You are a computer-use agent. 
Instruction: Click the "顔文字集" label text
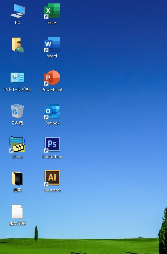coord(17,224)
